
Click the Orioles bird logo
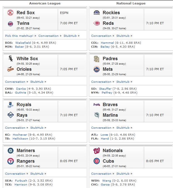10,69
